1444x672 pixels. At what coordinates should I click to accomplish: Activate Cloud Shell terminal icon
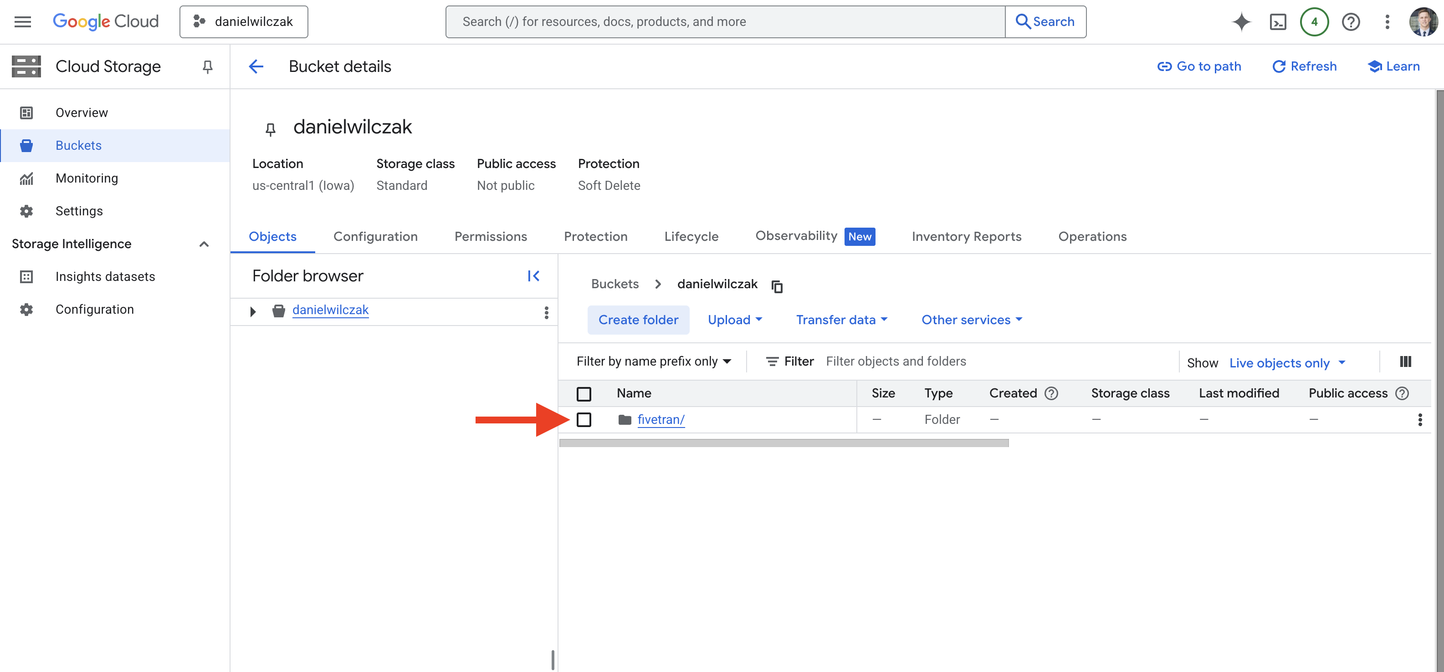click(1278, 22)
